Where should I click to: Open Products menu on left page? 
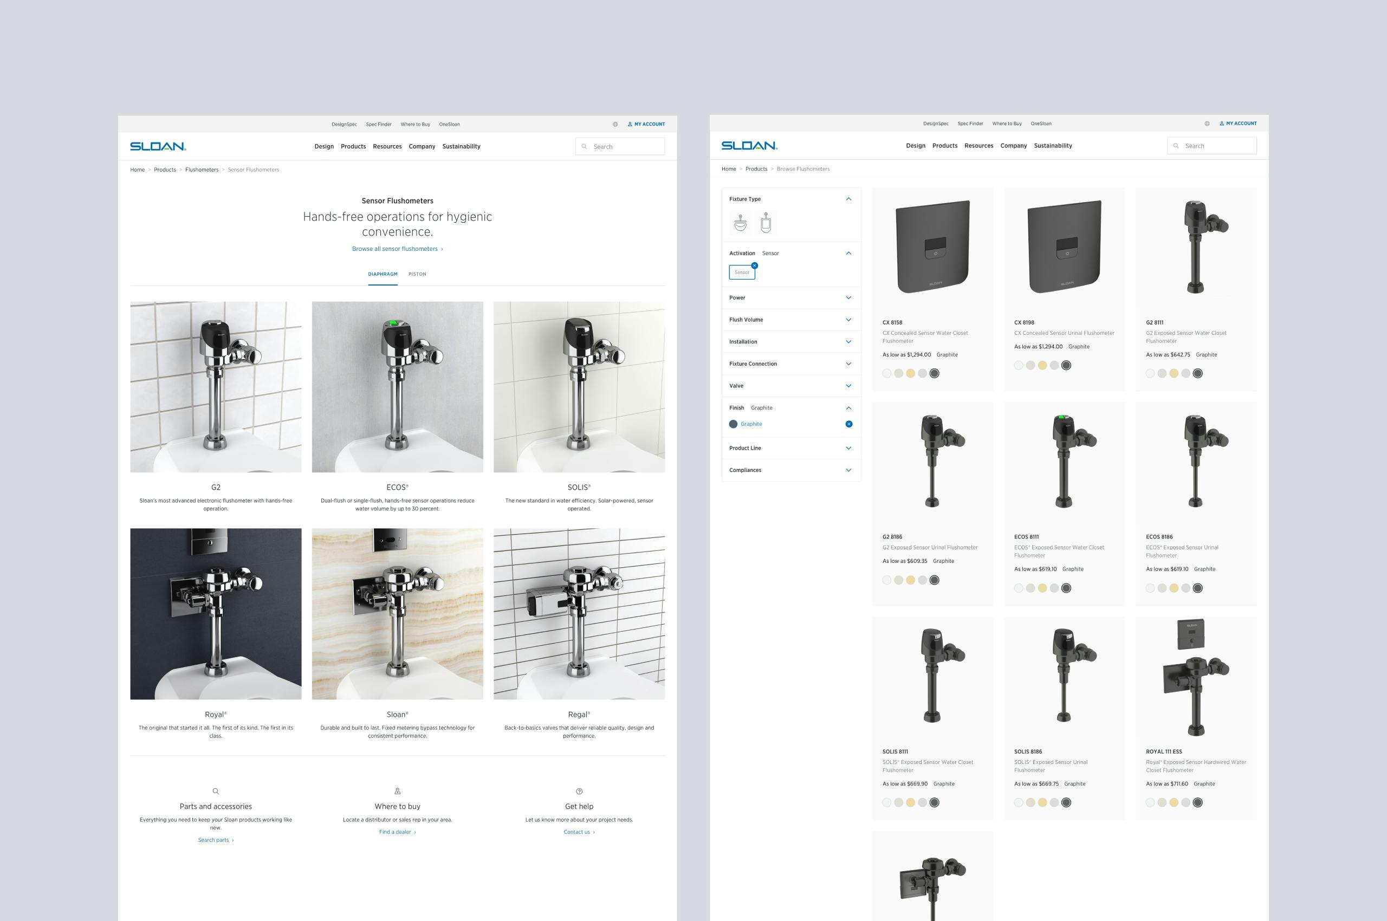353,147
